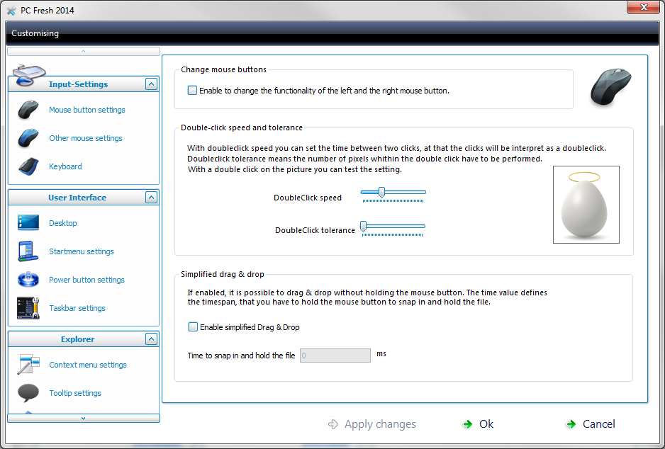This screenshot has height=449, width=665.
Task: Click the snap-in time input field
Action: click(x=335, y=356)
